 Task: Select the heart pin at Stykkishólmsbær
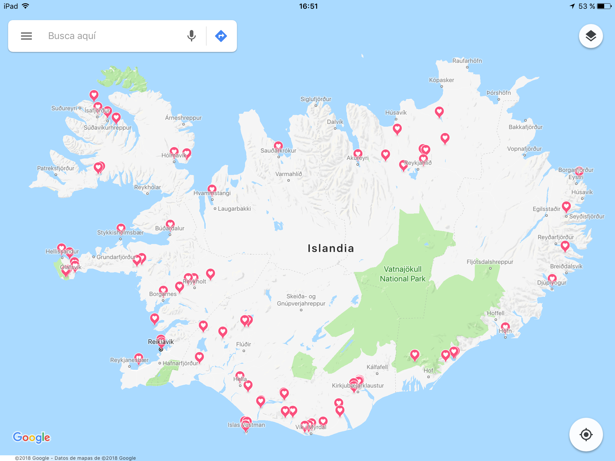[121, 229]
